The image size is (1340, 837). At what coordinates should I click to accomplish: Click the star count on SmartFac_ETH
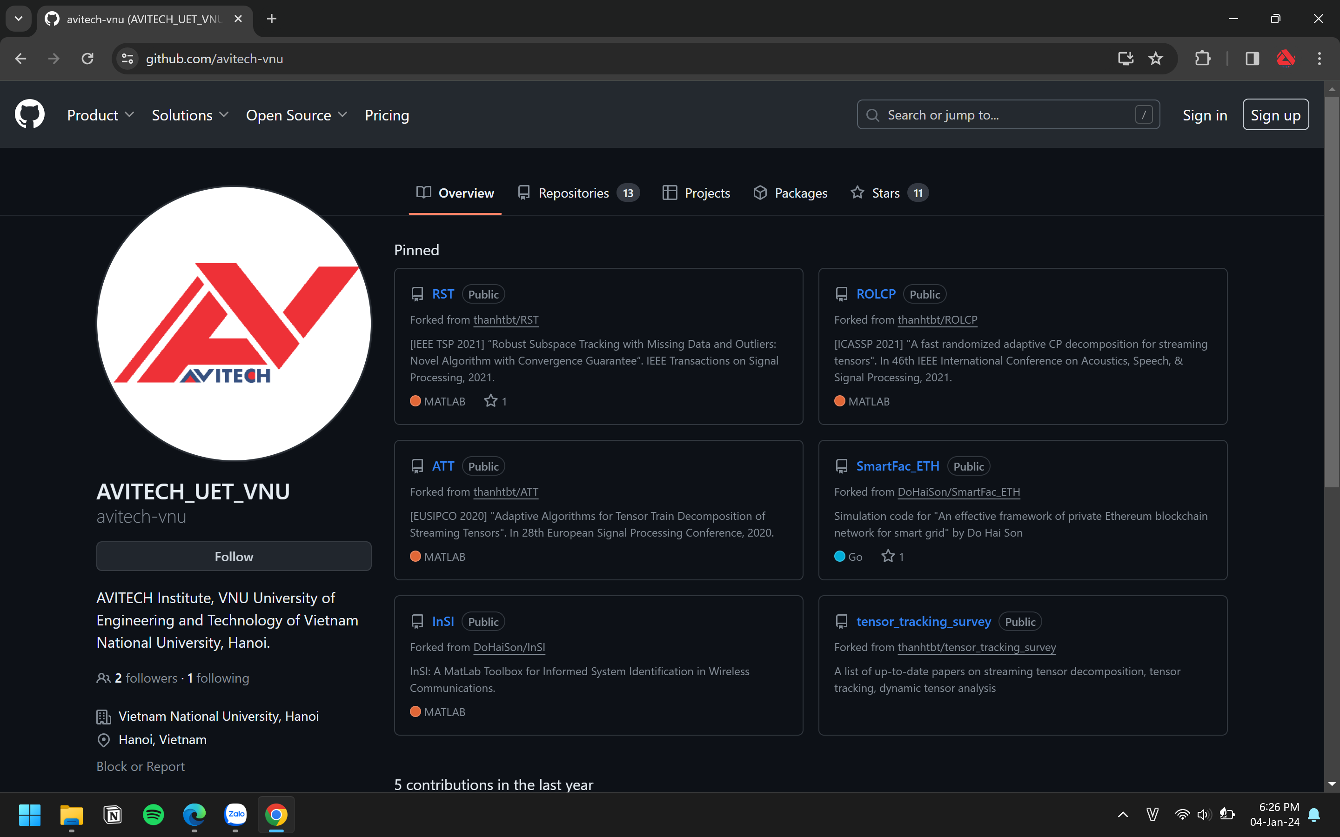point(892,556)
